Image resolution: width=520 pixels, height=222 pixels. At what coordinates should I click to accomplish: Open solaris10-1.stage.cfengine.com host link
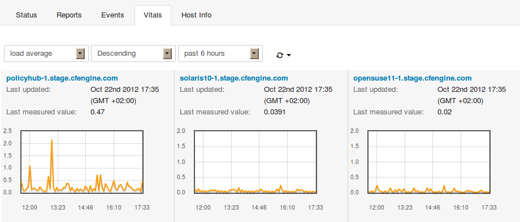[x=234, y=78]
